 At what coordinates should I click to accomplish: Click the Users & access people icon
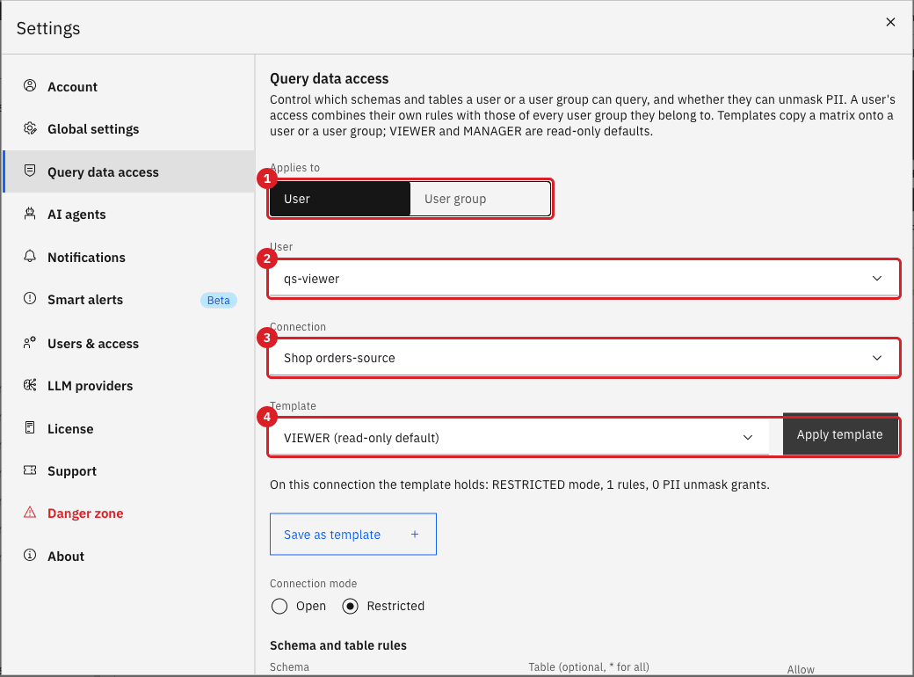pos(30,342)
